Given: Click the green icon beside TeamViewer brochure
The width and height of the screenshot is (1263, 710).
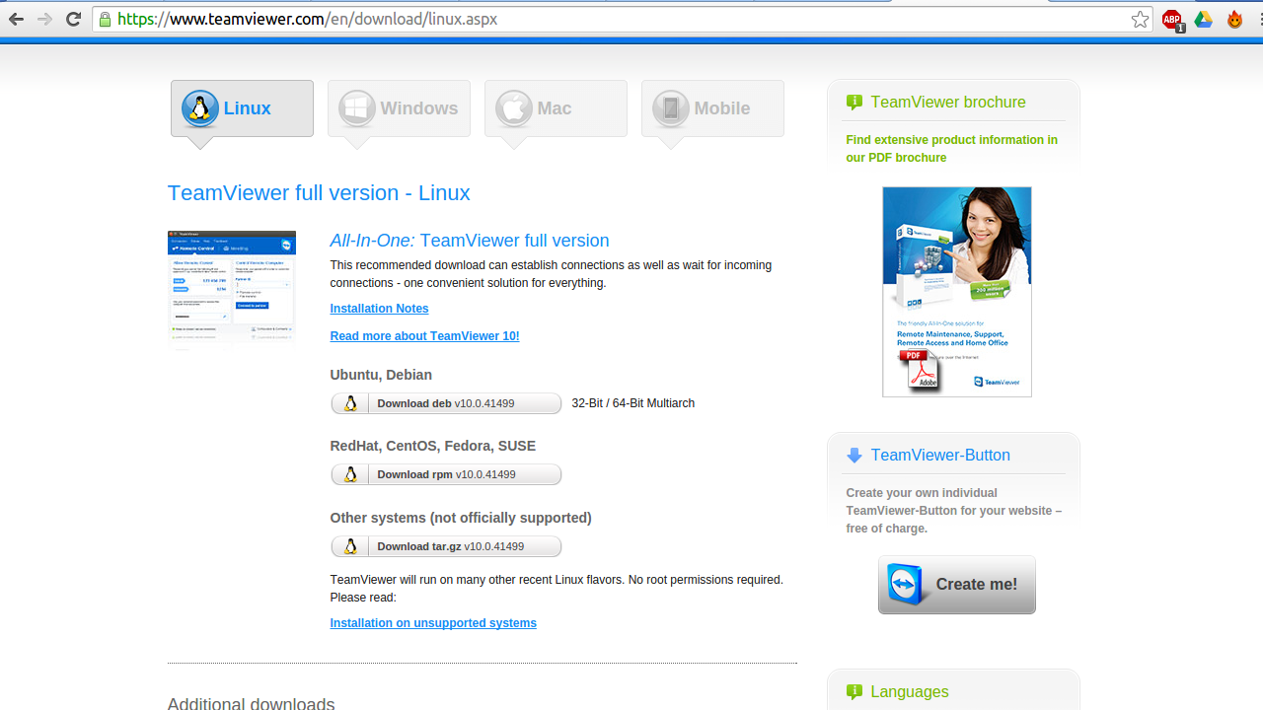Looking at the screenshot, I should tap(854, 103).
